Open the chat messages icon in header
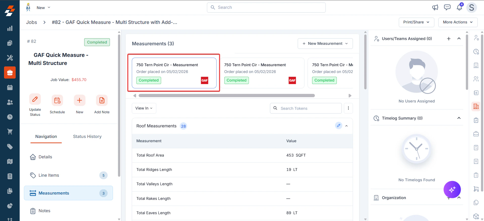484x221 pixels. coord(447,8)
